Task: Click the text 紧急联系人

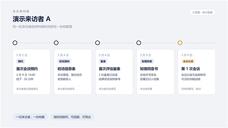Action: 64,79
